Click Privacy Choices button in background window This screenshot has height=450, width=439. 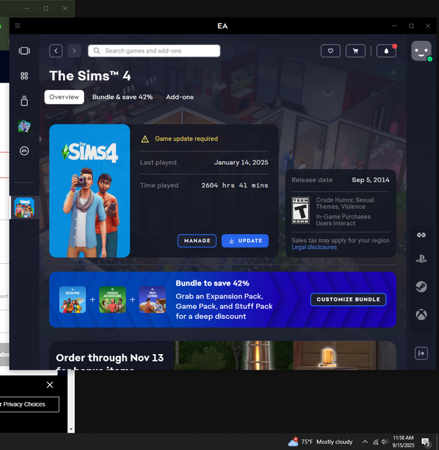28,404
